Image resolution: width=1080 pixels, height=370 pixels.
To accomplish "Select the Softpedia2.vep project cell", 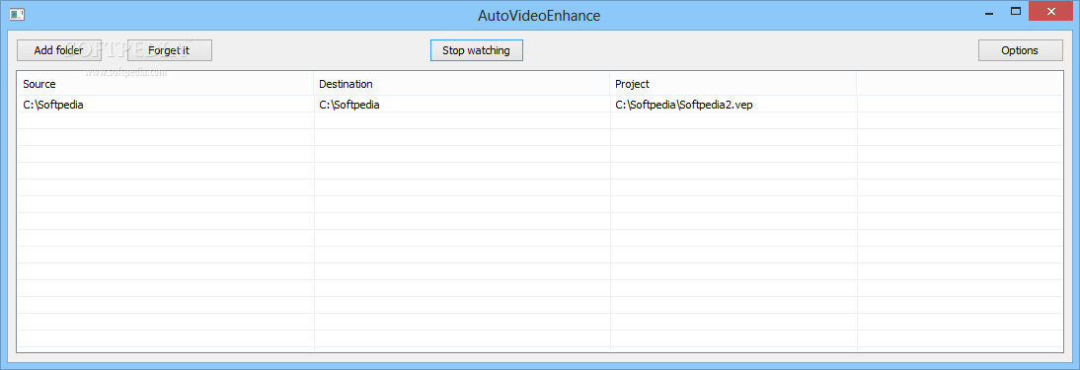I will click(733, 105).
